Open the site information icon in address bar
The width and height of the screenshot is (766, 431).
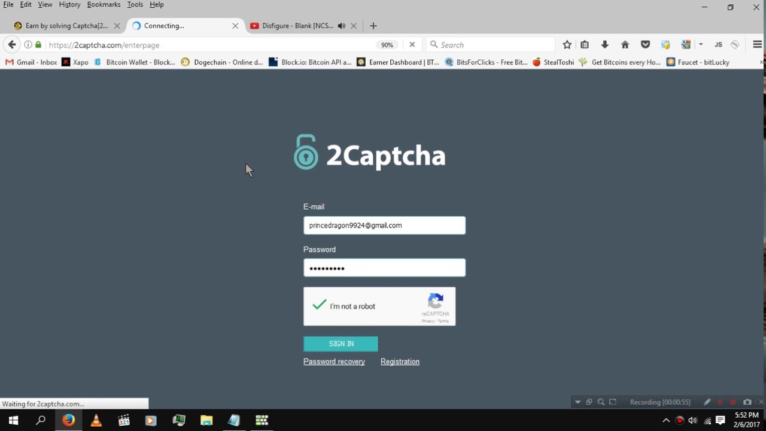pos(28,45)
